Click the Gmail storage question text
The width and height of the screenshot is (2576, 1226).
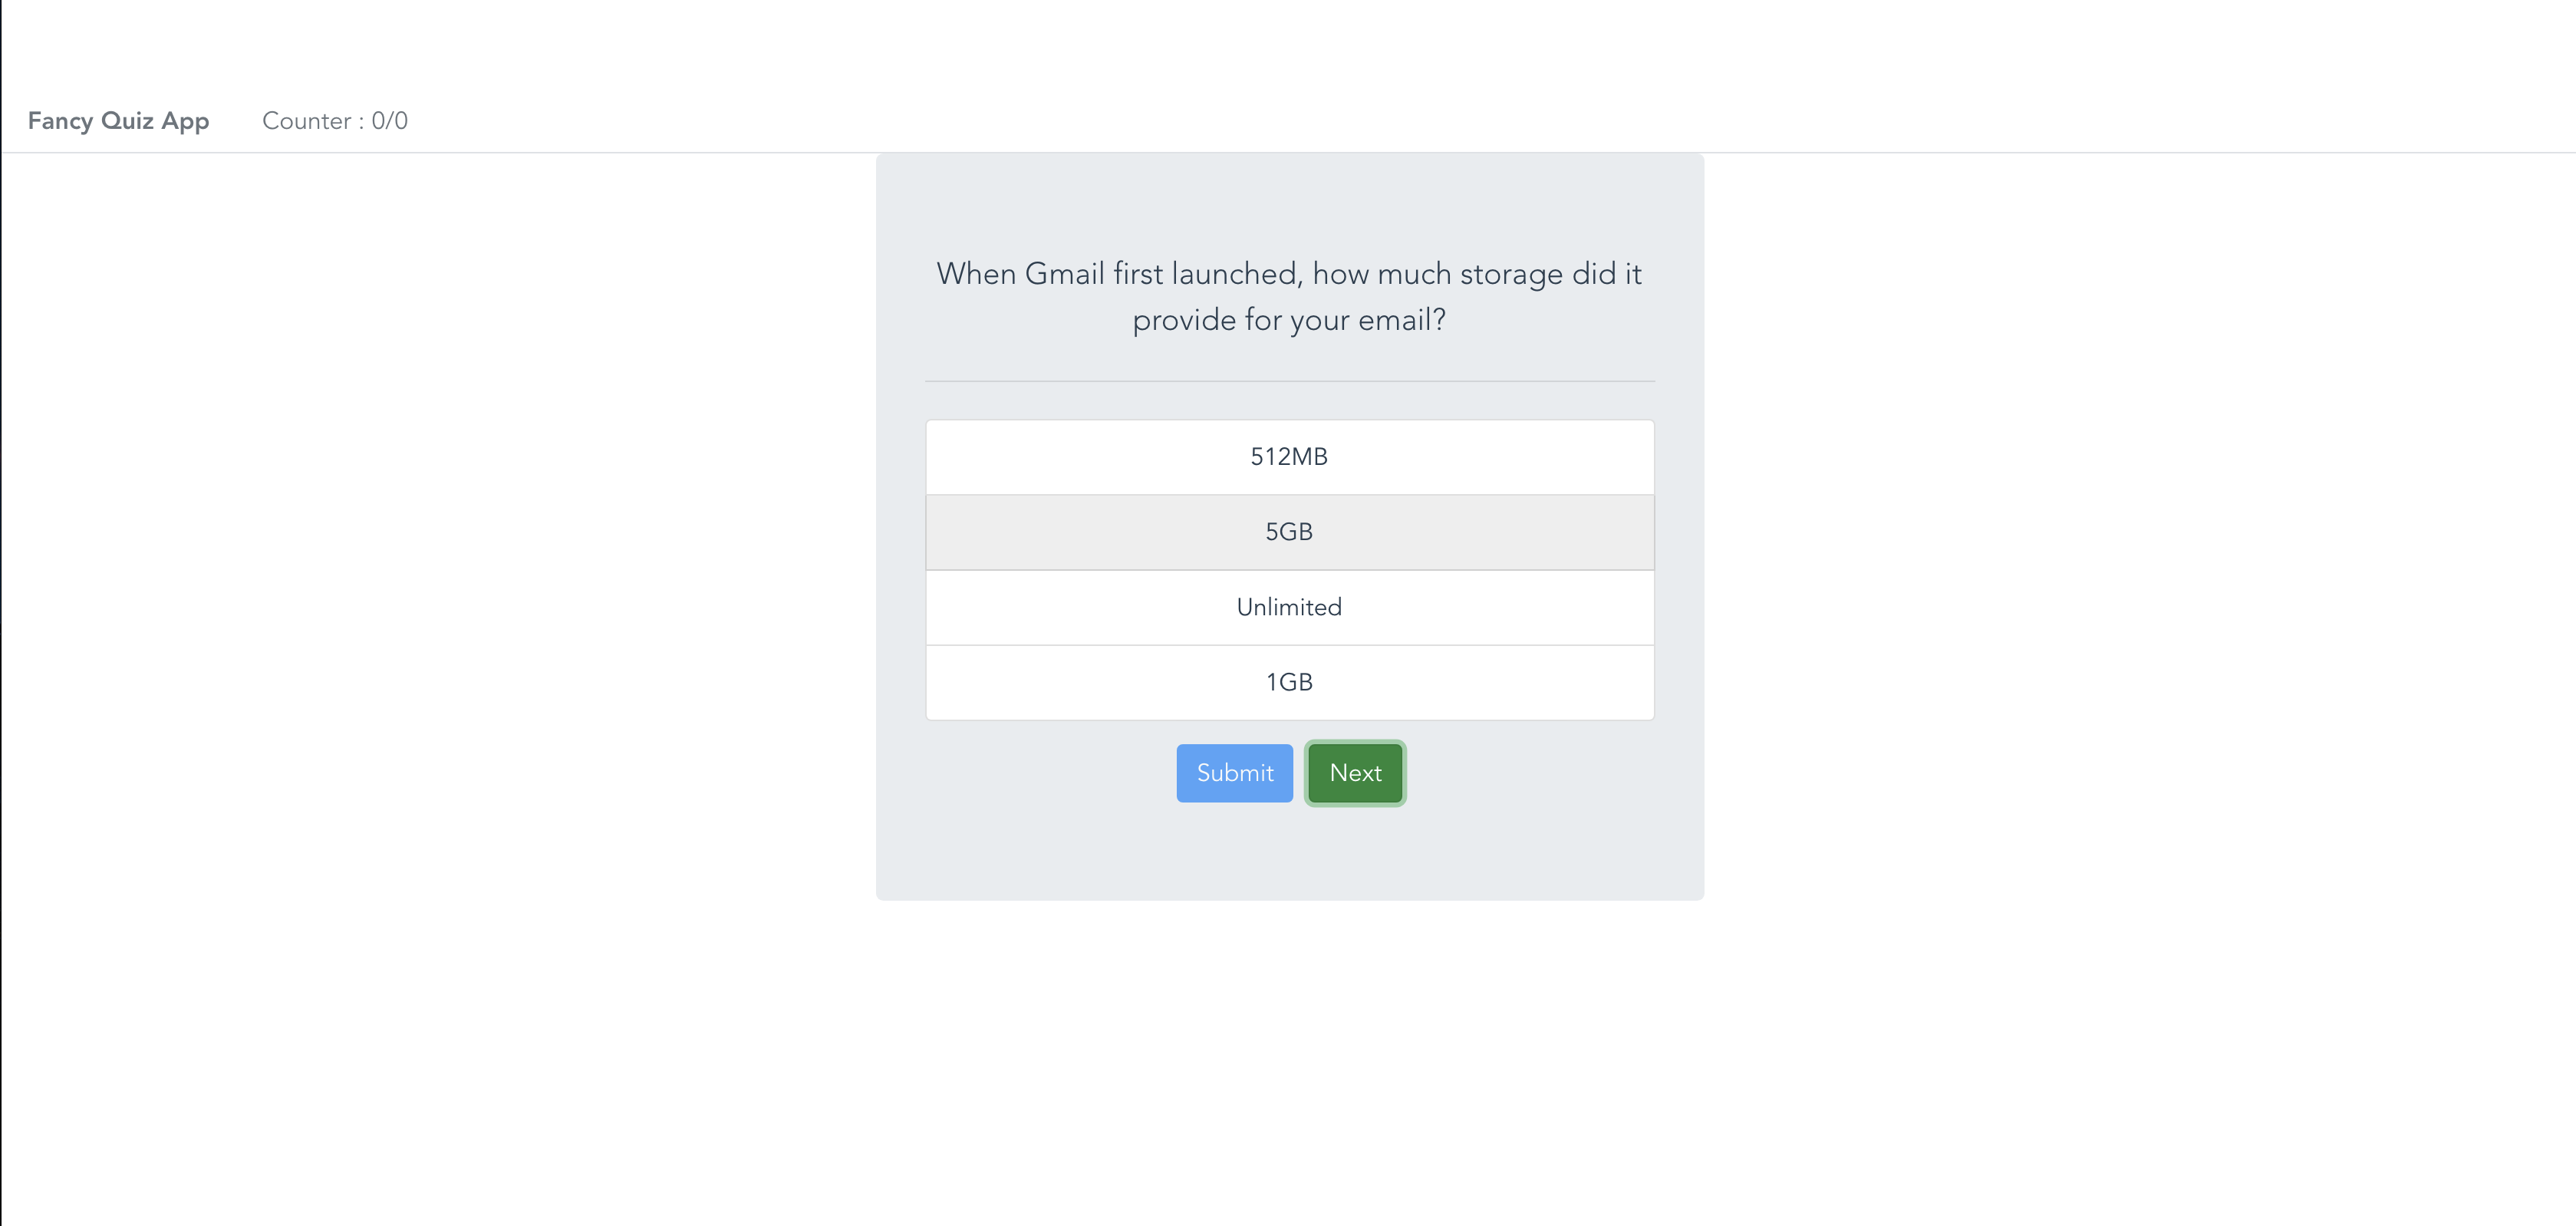click(x=1289, y=296)
